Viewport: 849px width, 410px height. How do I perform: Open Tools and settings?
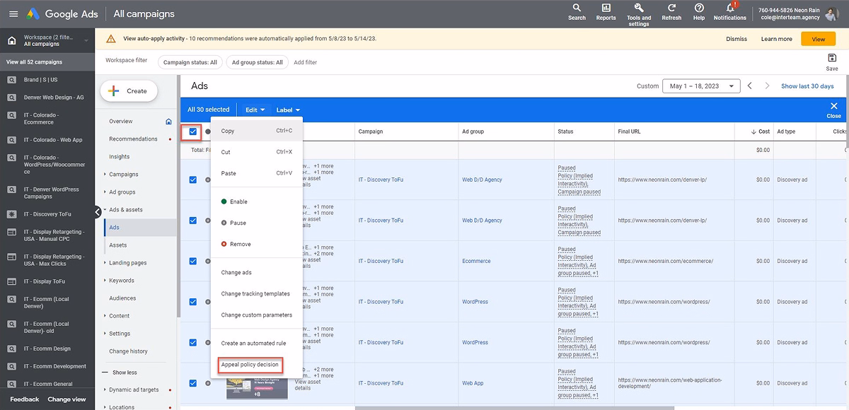(x=638, y=13)
